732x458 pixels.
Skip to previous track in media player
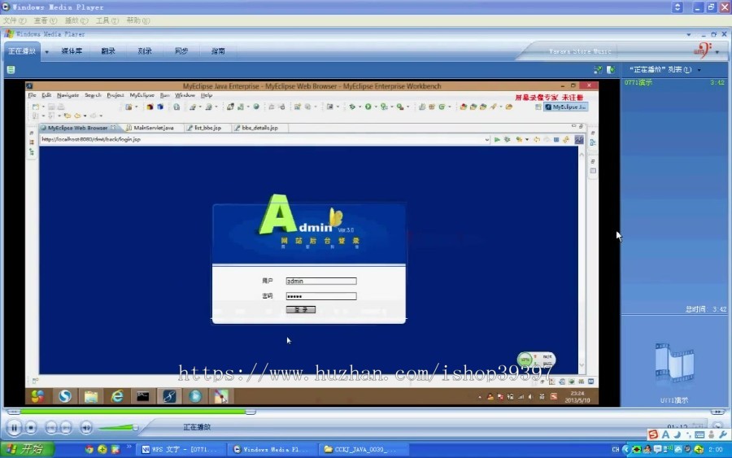pyautogui.click(x=51, y=427)
